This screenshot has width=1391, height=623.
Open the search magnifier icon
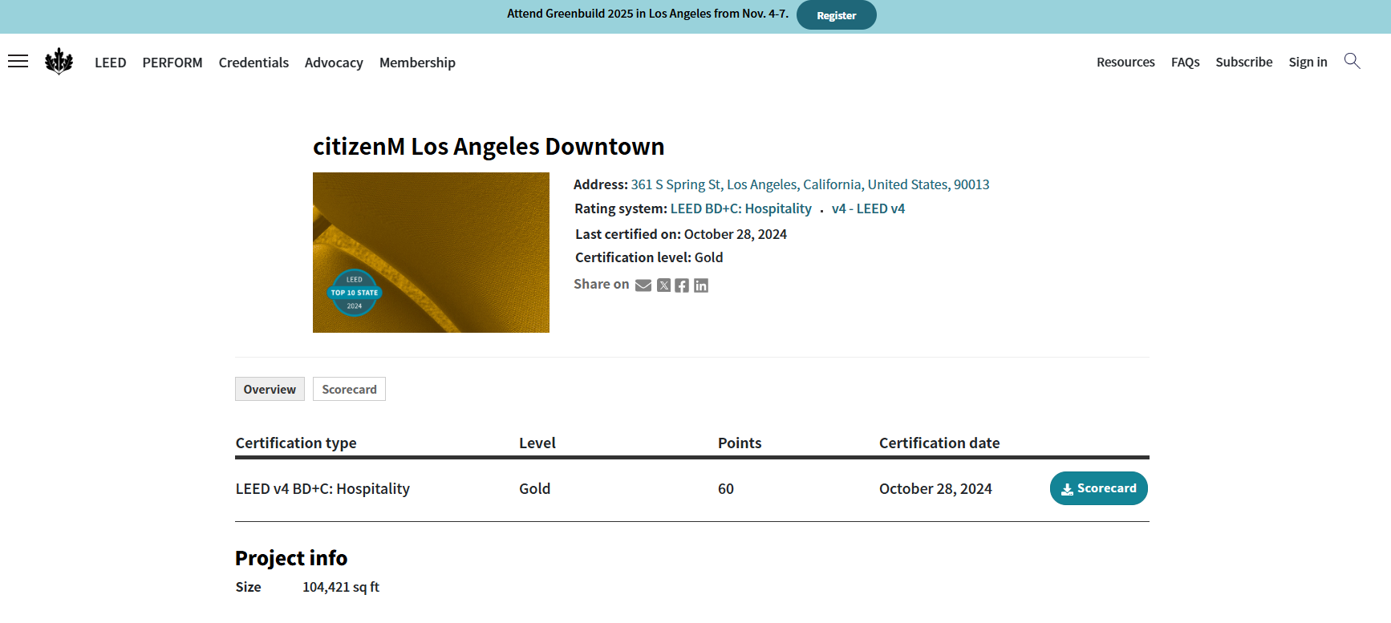(1352, 61)
